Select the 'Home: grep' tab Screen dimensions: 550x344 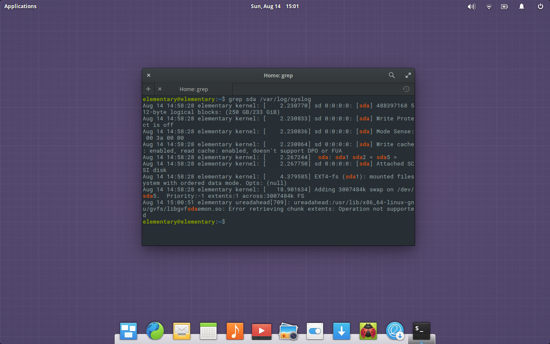193,89
